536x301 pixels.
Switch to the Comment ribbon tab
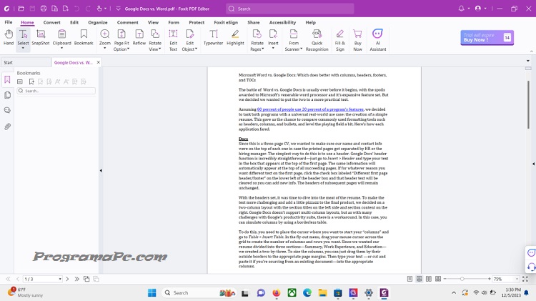(x=127, y=22)
